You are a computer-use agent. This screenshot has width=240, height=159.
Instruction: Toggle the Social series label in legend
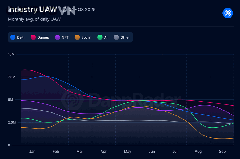click(x=86, y=37)
